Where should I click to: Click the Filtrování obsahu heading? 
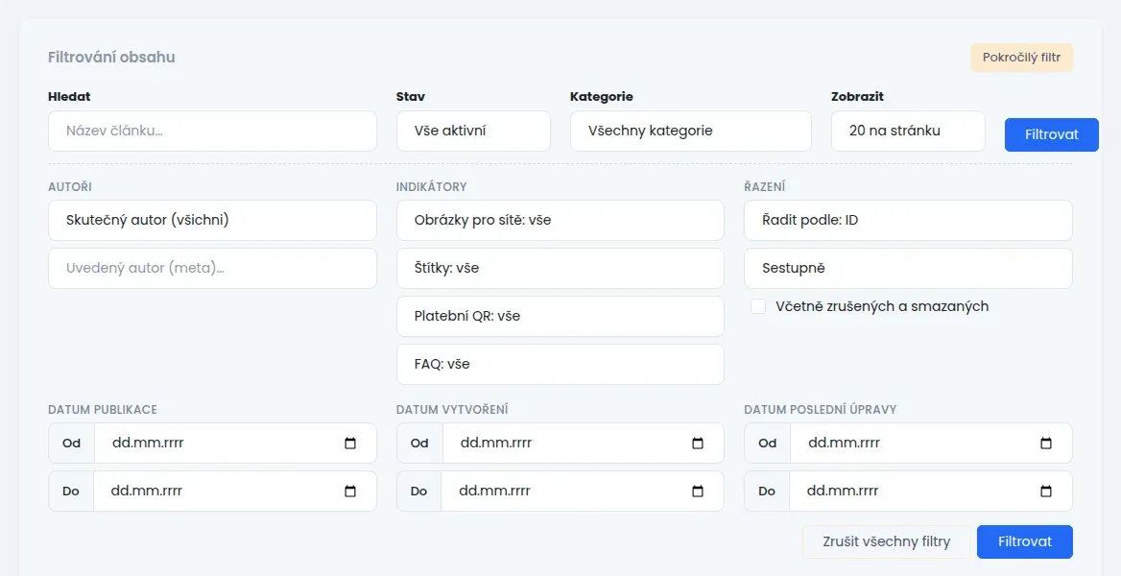click(x=111, y=58)
